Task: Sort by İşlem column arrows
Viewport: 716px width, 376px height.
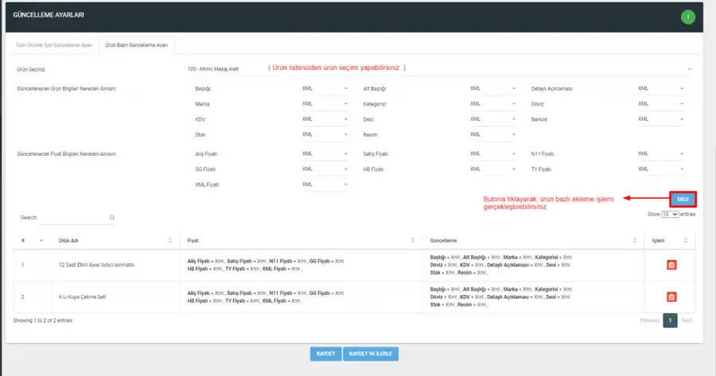Action: [x=686, y=241]
